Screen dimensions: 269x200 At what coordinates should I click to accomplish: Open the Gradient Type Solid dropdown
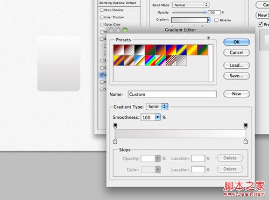(x=157, y=106)
